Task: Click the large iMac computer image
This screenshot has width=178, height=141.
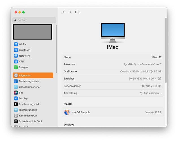Action: tap(113, 33)
